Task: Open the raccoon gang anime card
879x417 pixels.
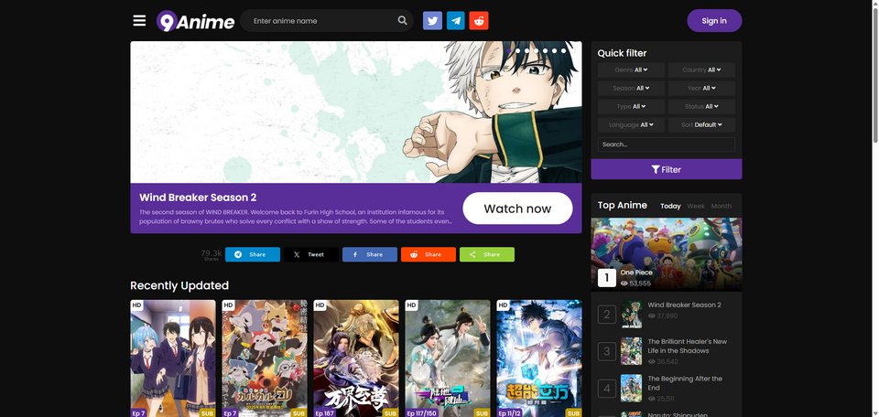Action: pos(265,358)
